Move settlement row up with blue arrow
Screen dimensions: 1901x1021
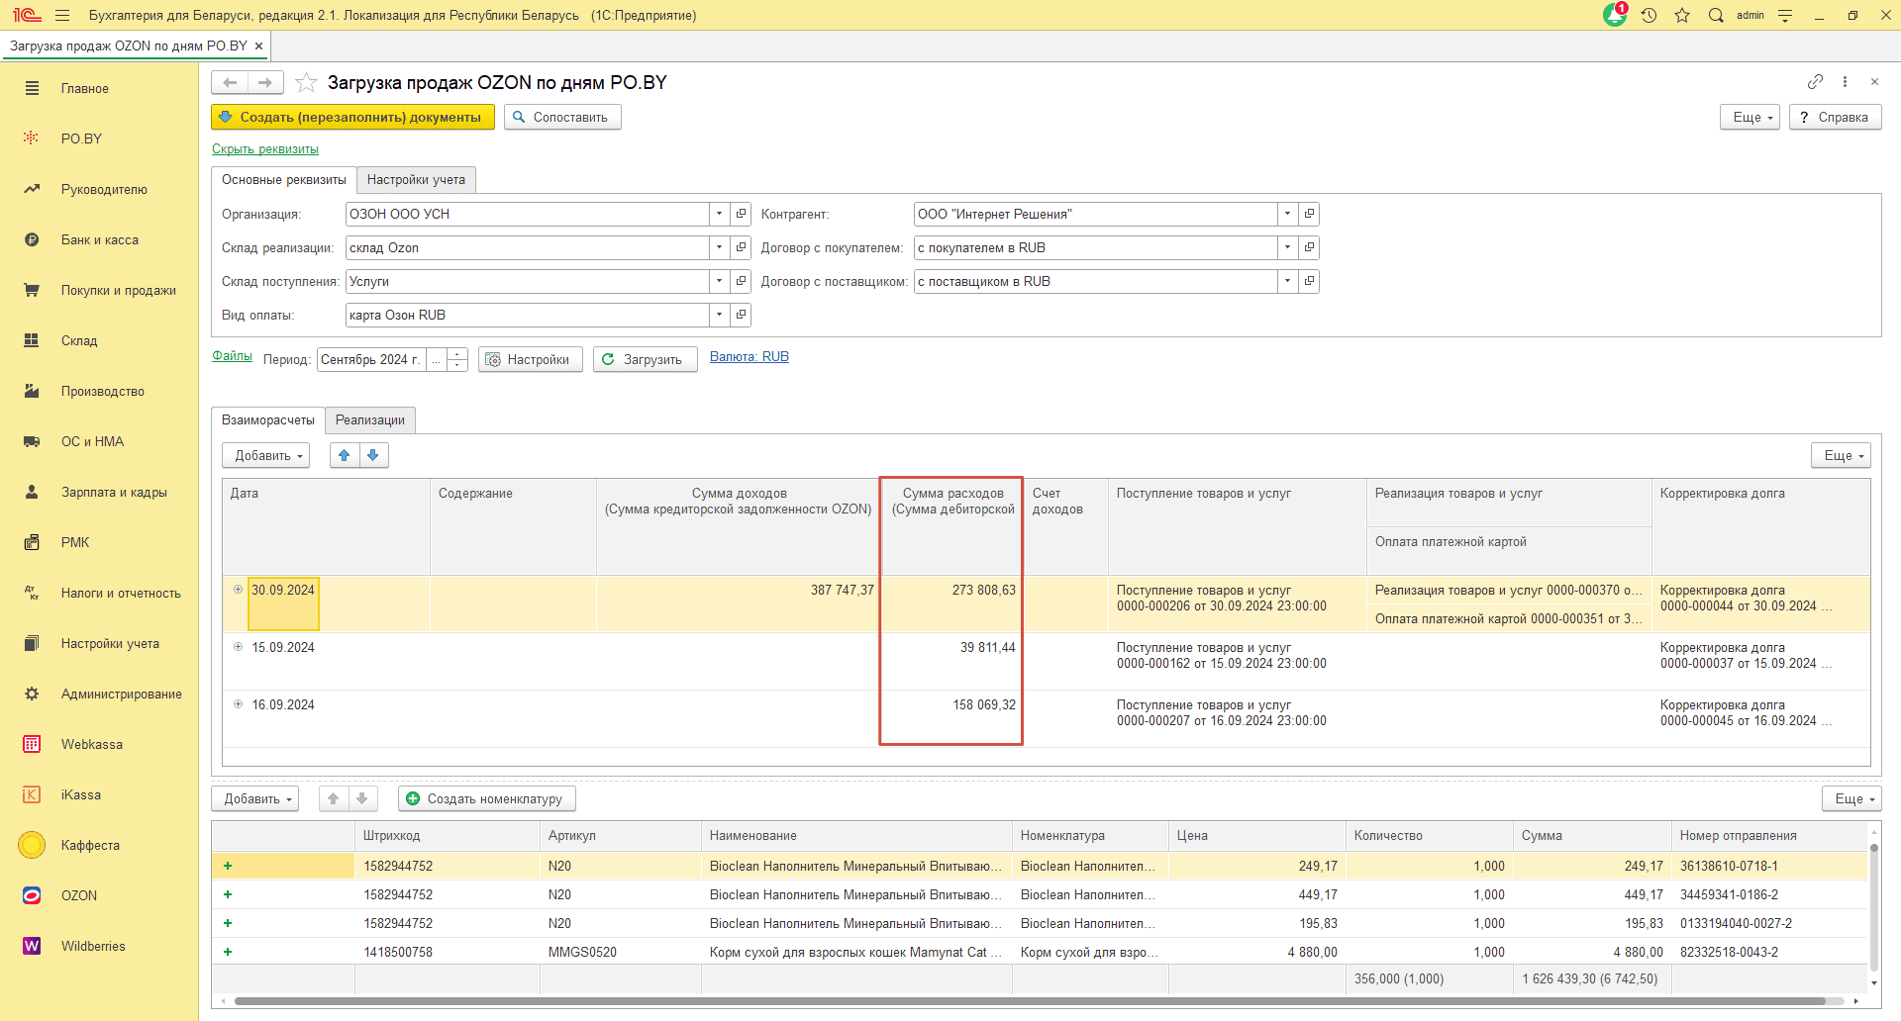tap(345, 455)
